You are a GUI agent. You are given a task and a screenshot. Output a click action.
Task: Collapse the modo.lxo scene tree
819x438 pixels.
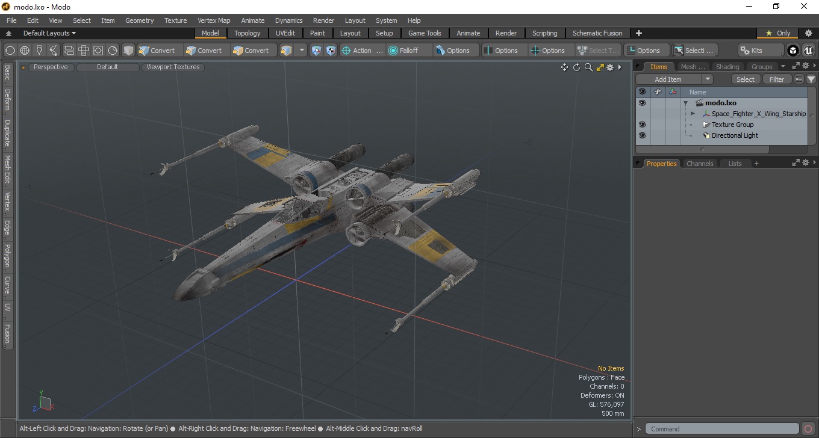point(685,103)
